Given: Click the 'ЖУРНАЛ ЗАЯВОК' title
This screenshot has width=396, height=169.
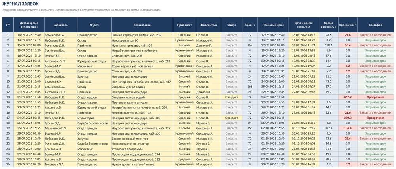Looking at the screenshot, I should [x=21, y=4].
